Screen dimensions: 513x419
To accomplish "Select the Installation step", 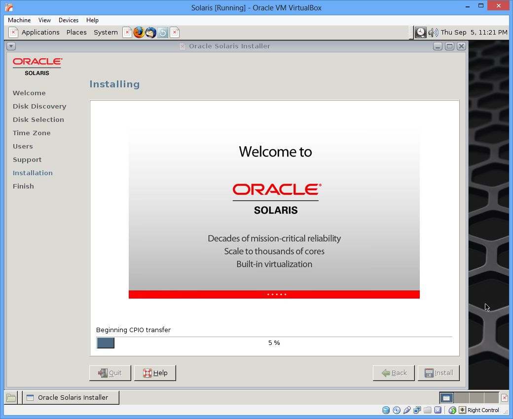I will [33, 173].
